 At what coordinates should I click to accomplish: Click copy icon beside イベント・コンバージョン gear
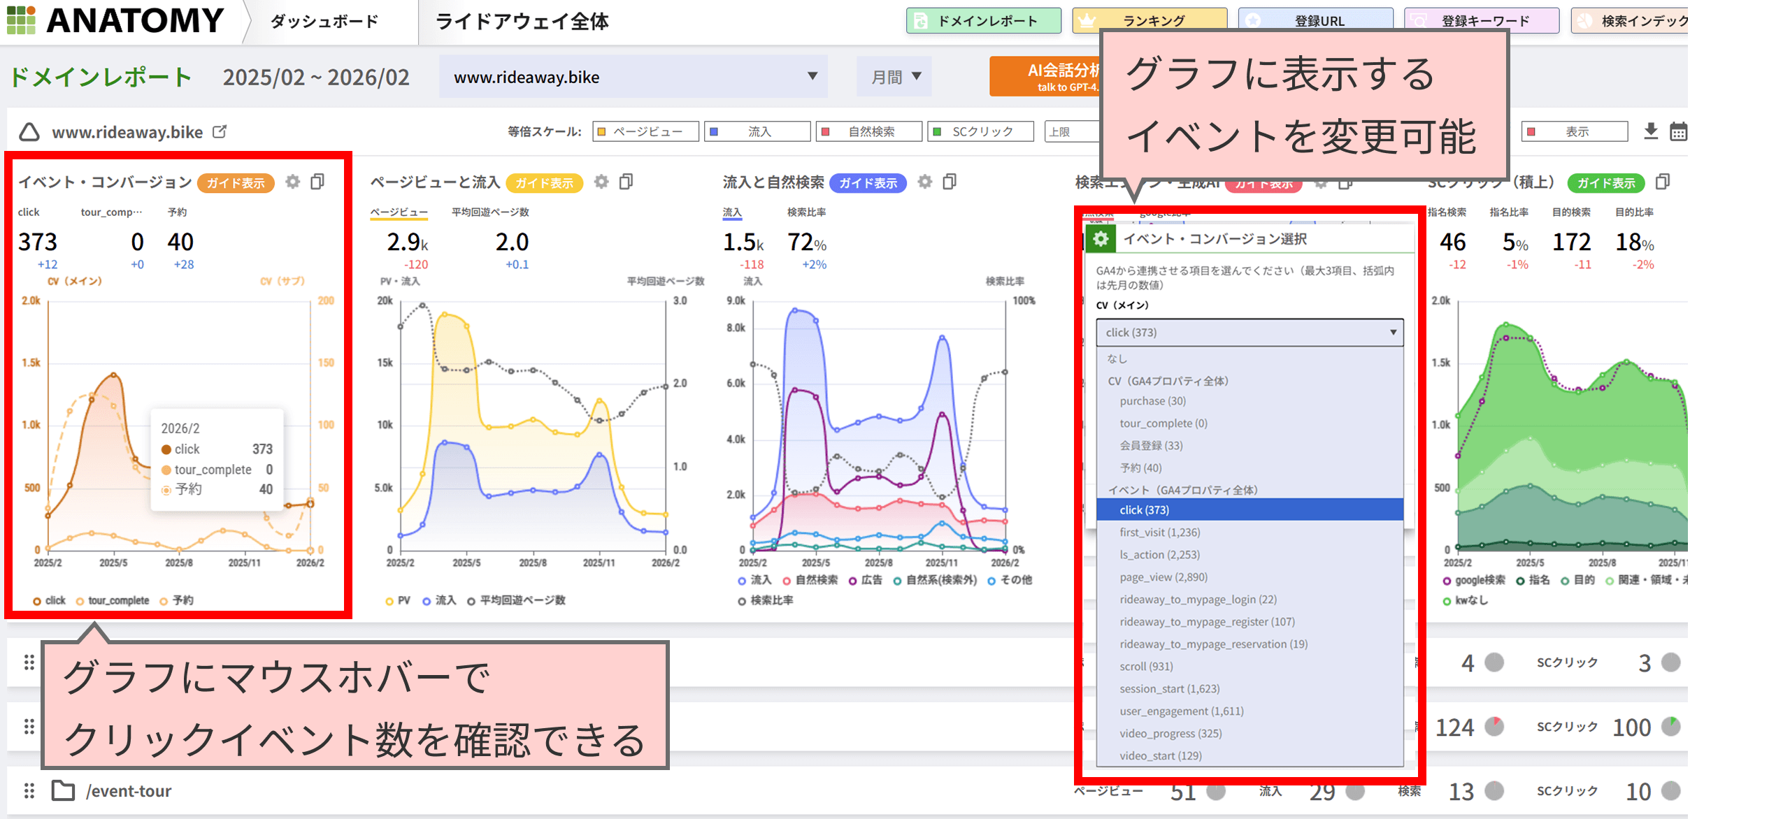317,182
